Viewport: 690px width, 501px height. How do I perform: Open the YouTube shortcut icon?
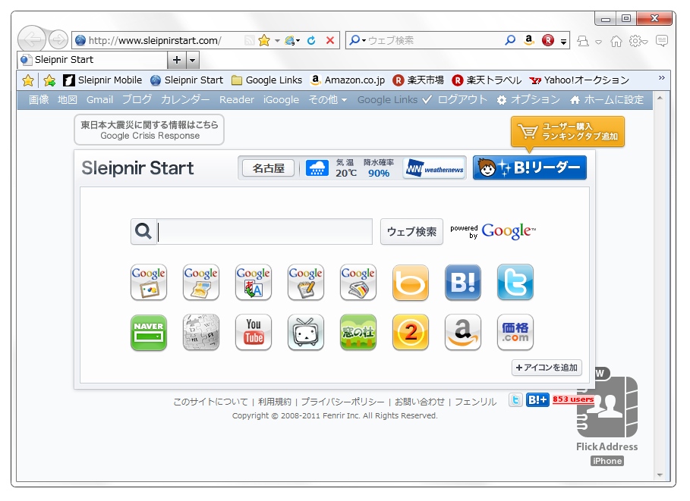pos(254,332)
